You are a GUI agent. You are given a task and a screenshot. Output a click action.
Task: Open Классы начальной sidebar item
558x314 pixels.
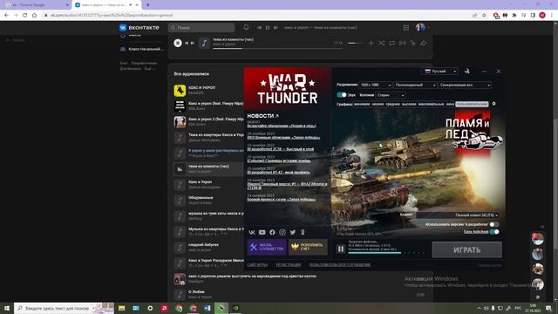[141, 49]
